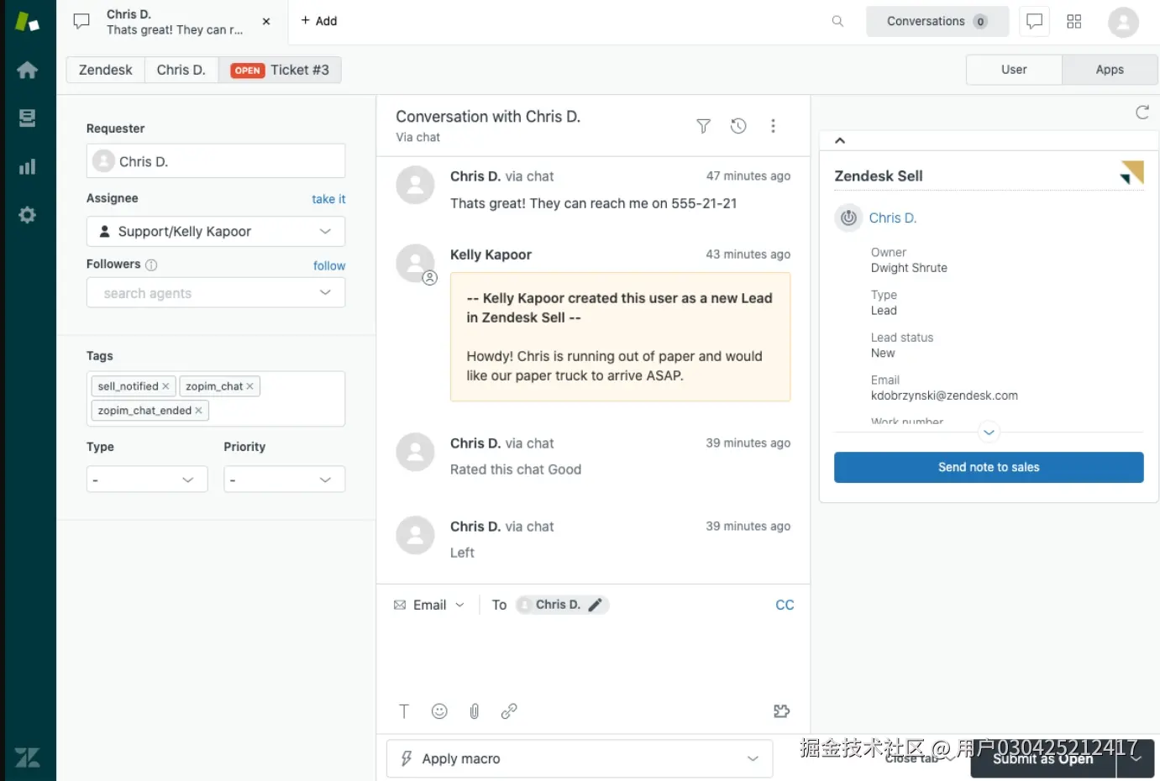The height and width of the screenshot is (781, 1160).
Task: Open the chat bubble icon in top bar
Action: (x=1034, y=21)
